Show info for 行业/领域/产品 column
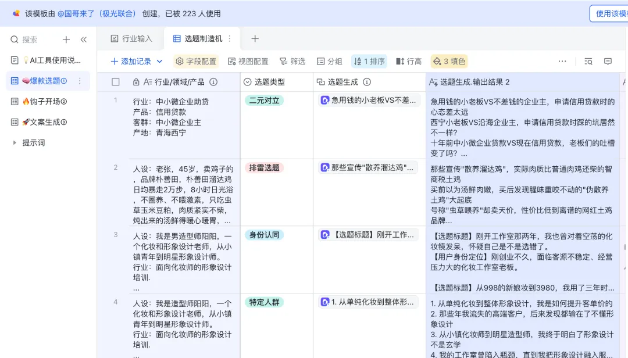The height and width of the screenshot is (358, 628). pos(213,82)
